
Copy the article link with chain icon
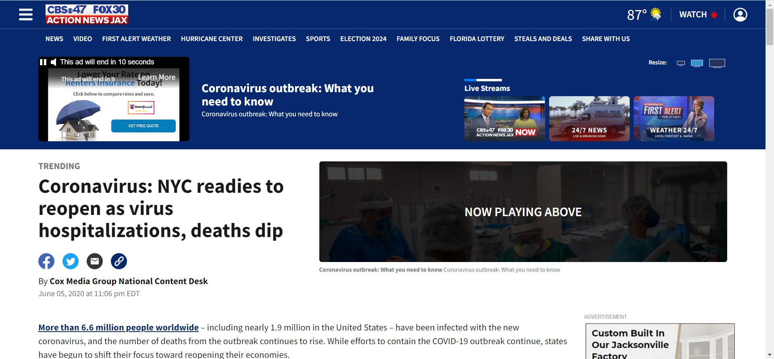coord(119,261)
